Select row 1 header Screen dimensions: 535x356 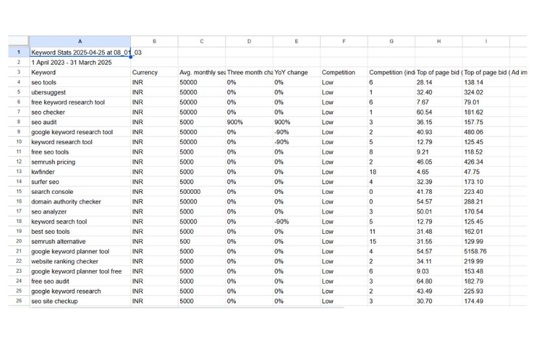pos(19,52)
